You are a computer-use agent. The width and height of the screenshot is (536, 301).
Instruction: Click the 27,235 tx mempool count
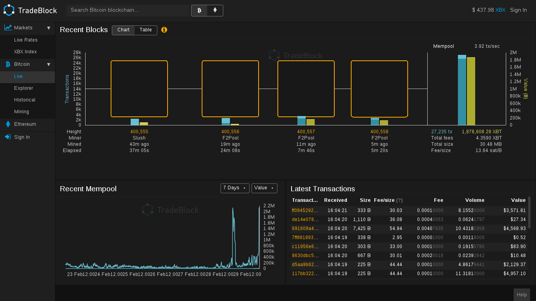[442, 132]
